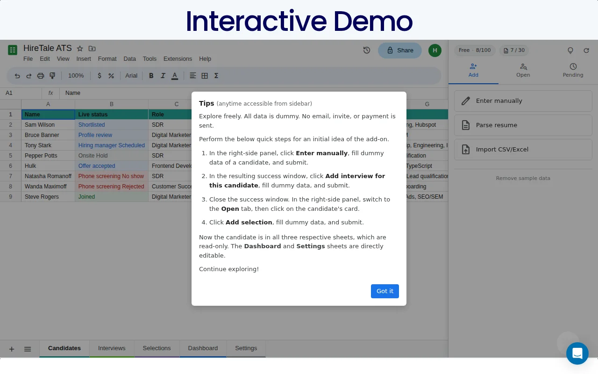
Task: Click Enter manually in the sidebar
Action: point(523,101)
